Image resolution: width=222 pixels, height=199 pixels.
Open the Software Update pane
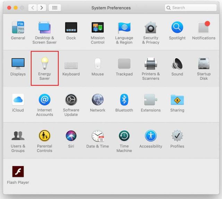tap(71, 100)
